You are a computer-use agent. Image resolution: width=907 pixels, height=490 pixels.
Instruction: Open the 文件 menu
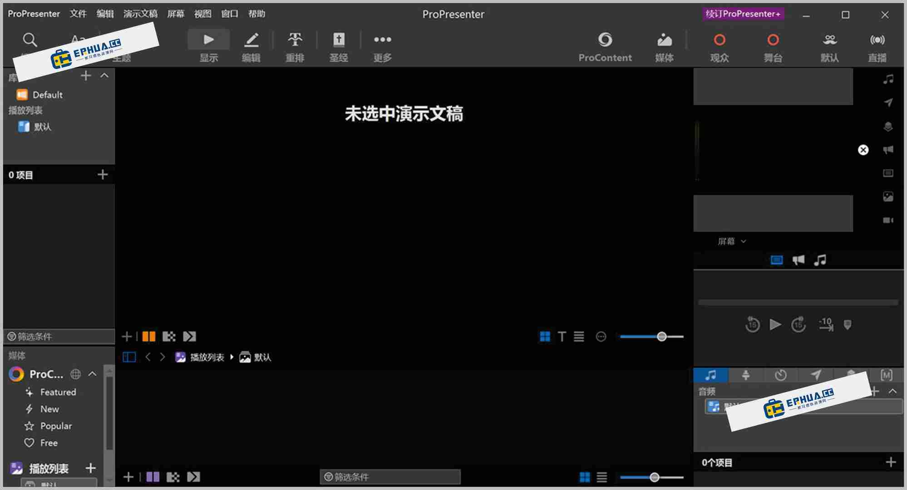pos(78,14)
